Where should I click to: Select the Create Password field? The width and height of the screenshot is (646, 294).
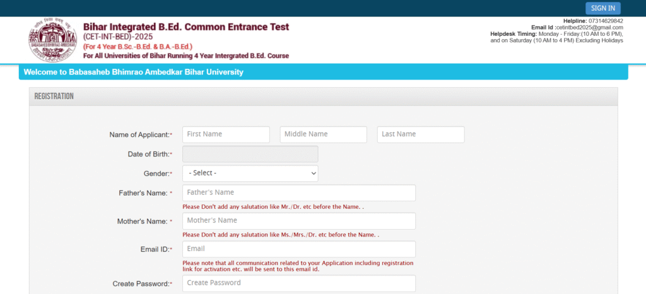coord(298,283)
